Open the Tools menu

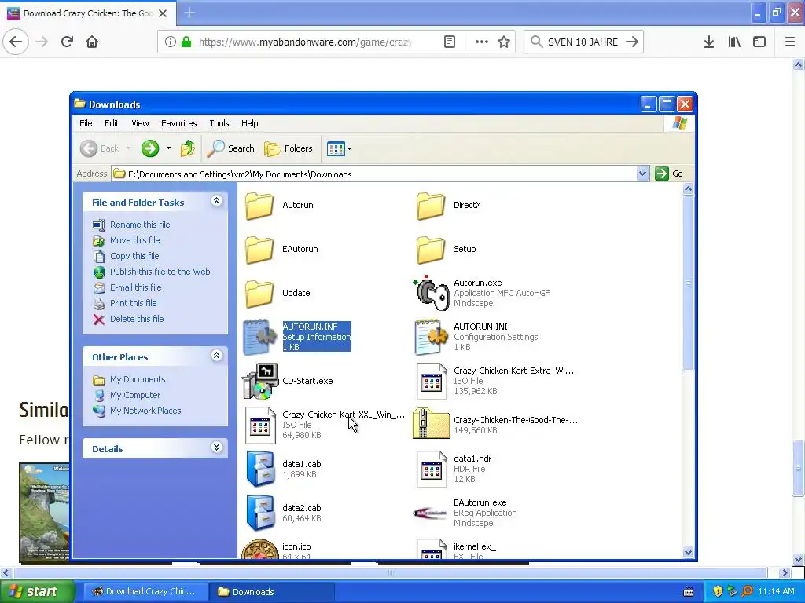(219, 123)
